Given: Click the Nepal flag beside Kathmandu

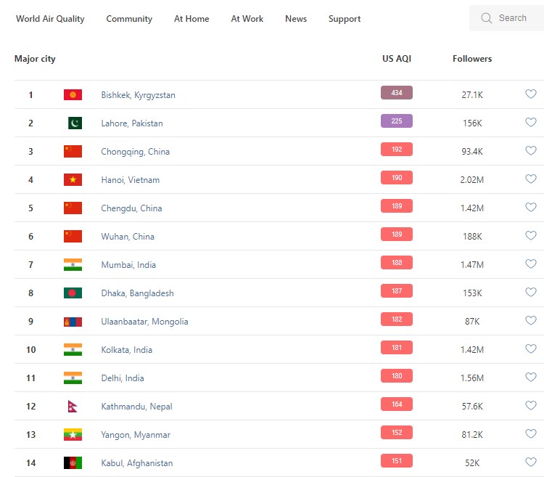Looking at the screenshot, I should pos(72,407).
